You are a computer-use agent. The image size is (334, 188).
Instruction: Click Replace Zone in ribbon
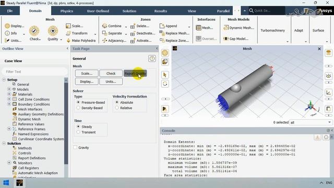pyautogui.click(x=174, y=41)
